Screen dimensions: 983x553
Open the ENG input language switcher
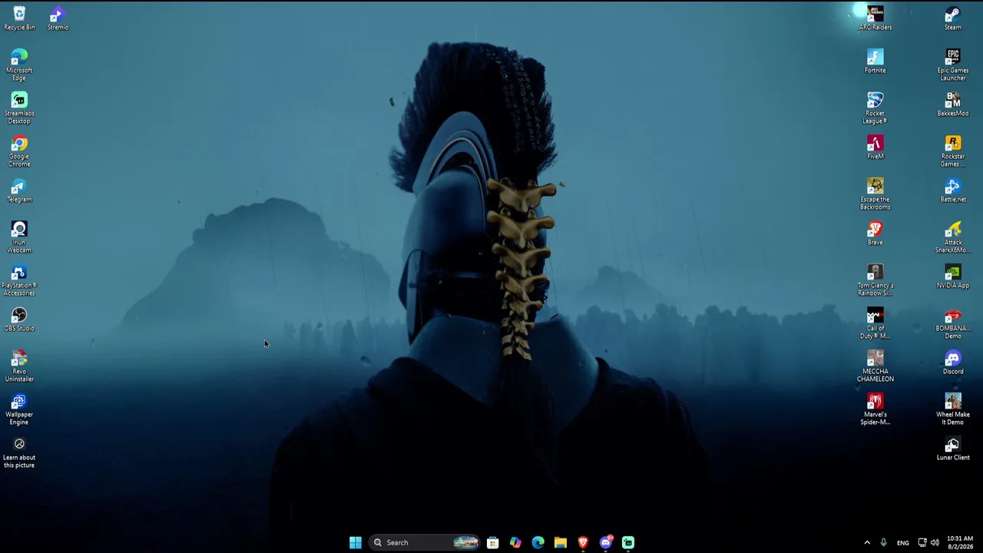tap(903, 542)
